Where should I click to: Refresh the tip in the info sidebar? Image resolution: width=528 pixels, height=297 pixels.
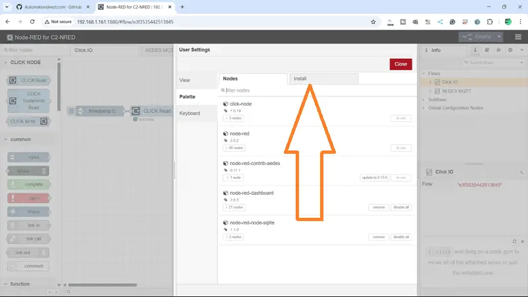(x=515, y=242)
